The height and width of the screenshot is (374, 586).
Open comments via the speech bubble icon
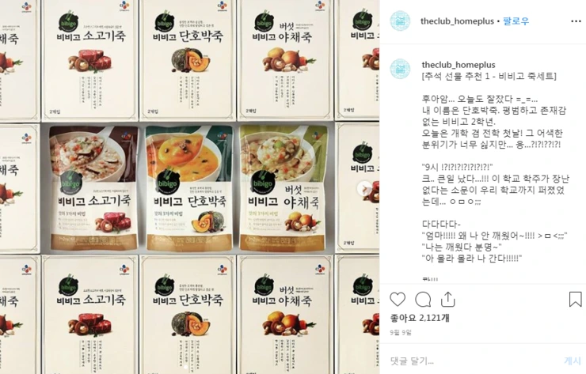pos(423,300)
